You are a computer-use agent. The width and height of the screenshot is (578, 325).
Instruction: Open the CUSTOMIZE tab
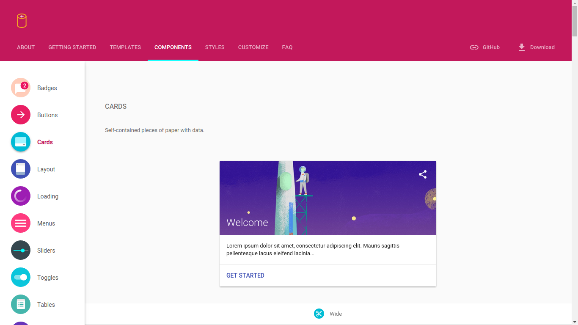click(253, 47)
